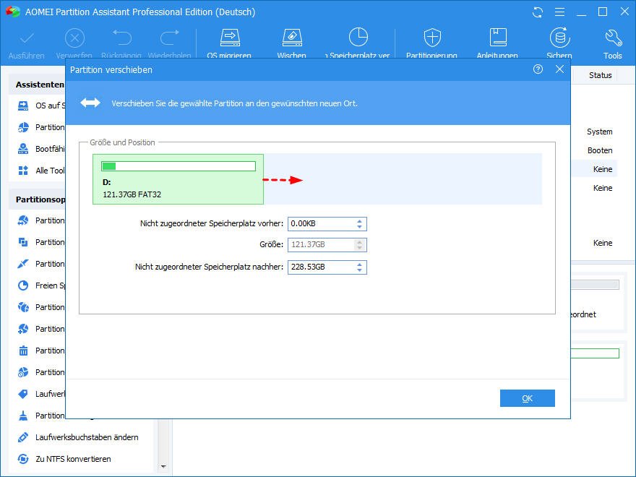Click the double-arrow move icon in dialog
636x477 pixels.
90,103
